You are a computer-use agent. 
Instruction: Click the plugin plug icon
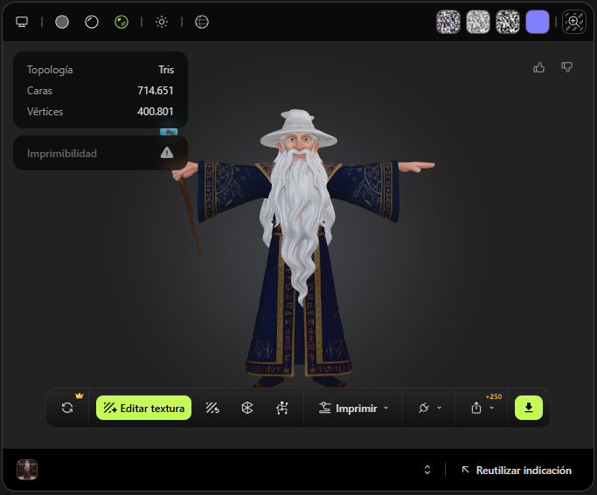coord(423,408)
